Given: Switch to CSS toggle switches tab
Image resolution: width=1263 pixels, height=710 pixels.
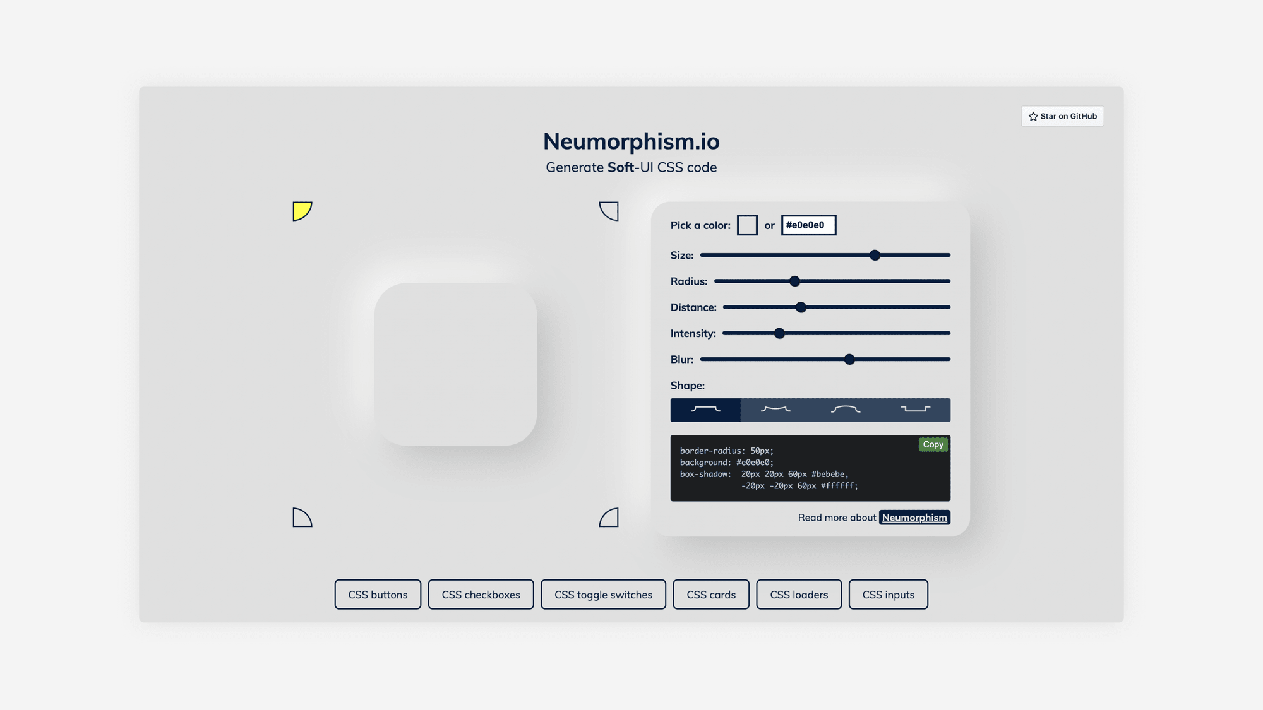Looking at the screenshot, I should 603,594.
